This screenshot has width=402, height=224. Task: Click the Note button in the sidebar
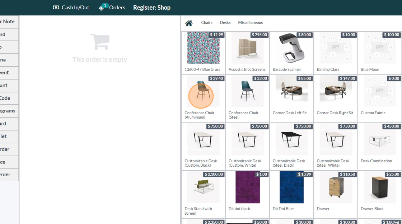(x=9, y=22)
